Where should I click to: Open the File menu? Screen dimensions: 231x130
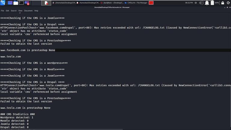pyautogui.click(x=2, y=11)
